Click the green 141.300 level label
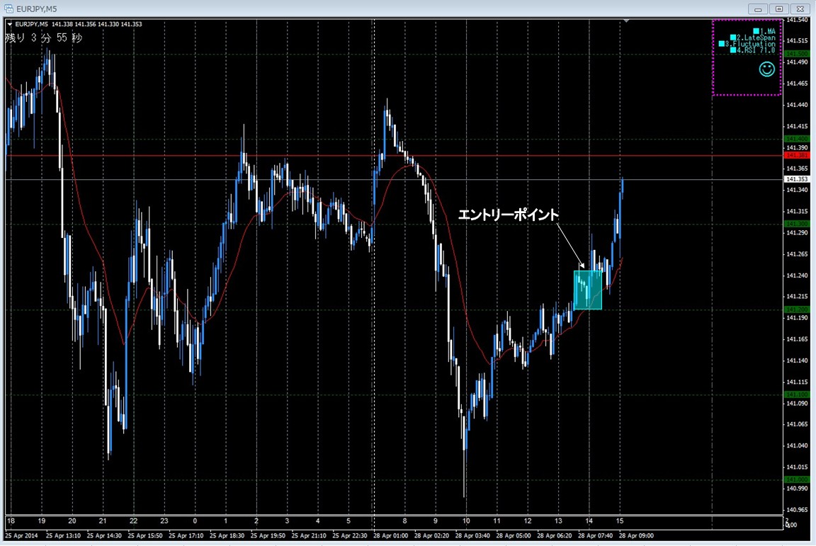The image size is (816, 546). [797, 224]
